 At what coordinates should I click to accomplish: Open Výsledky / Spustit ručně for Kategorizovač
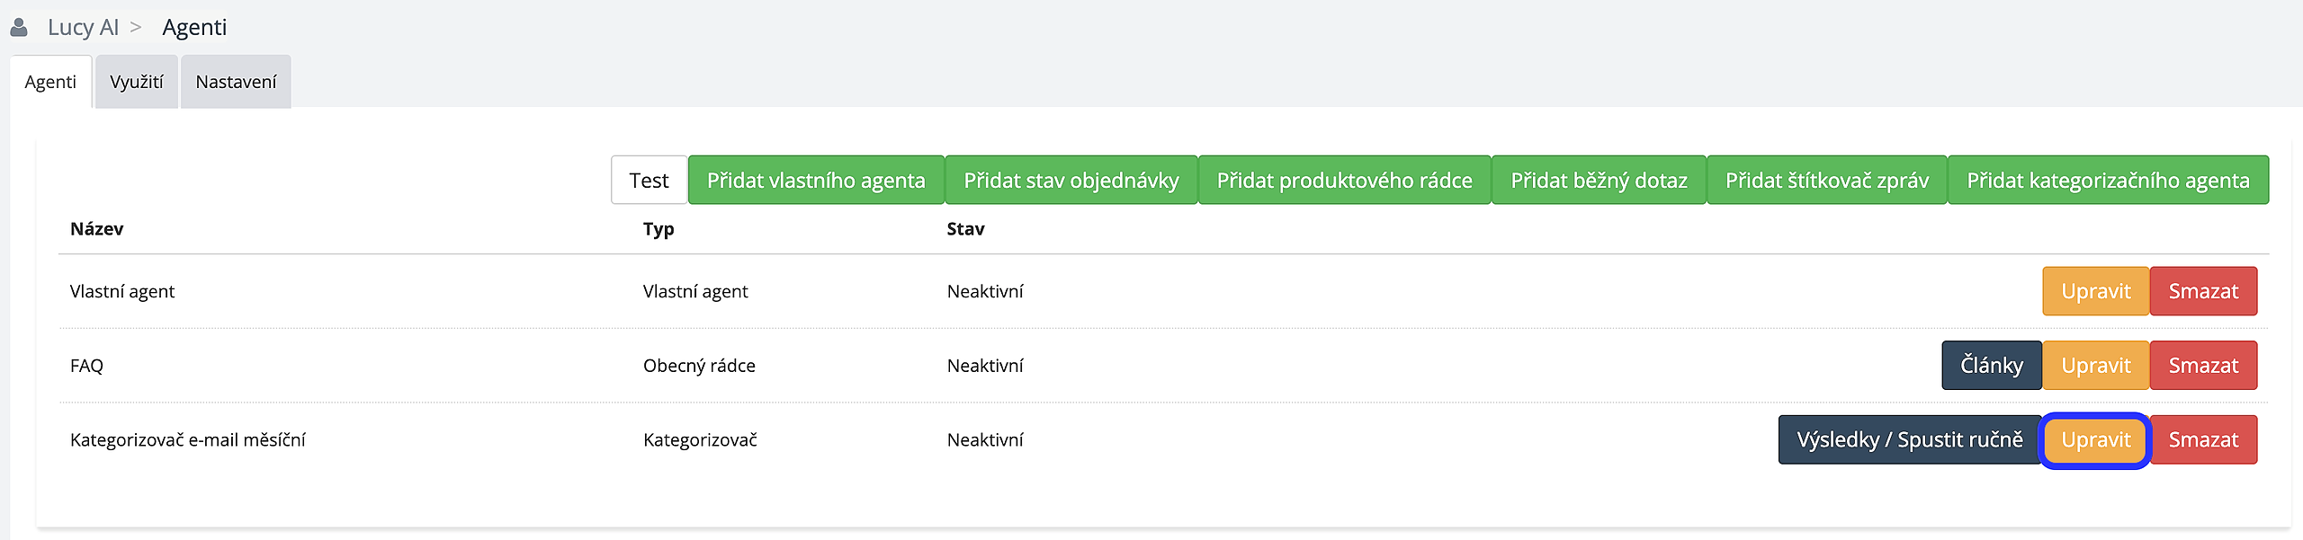click(1910, 440)
